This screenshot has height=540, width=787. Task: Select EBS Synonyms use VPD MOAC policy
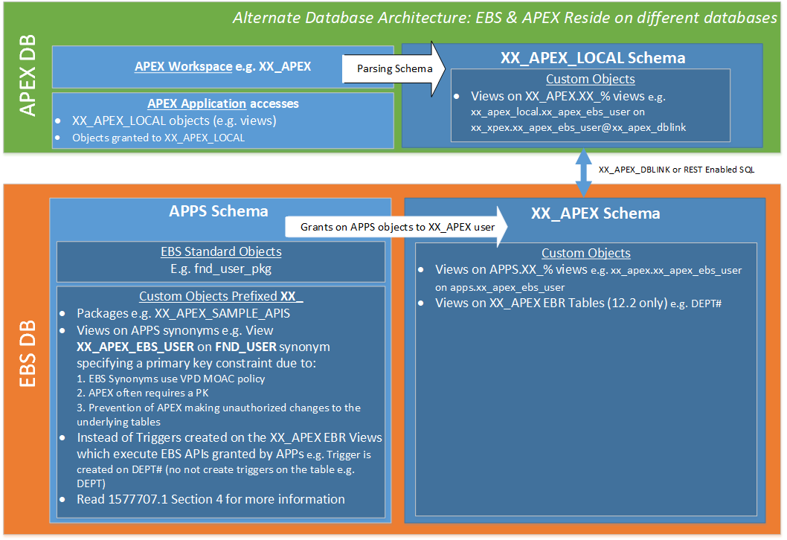point(170,379)
